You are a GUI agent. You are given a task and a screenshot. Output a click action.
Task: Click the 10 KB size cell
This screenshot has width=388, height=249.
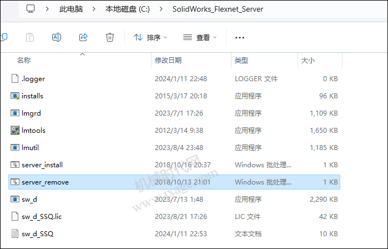point(329,233)
